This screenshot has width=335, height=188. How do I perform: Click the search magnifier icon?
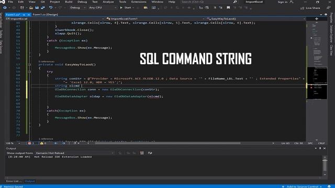(x=235, y=2)
